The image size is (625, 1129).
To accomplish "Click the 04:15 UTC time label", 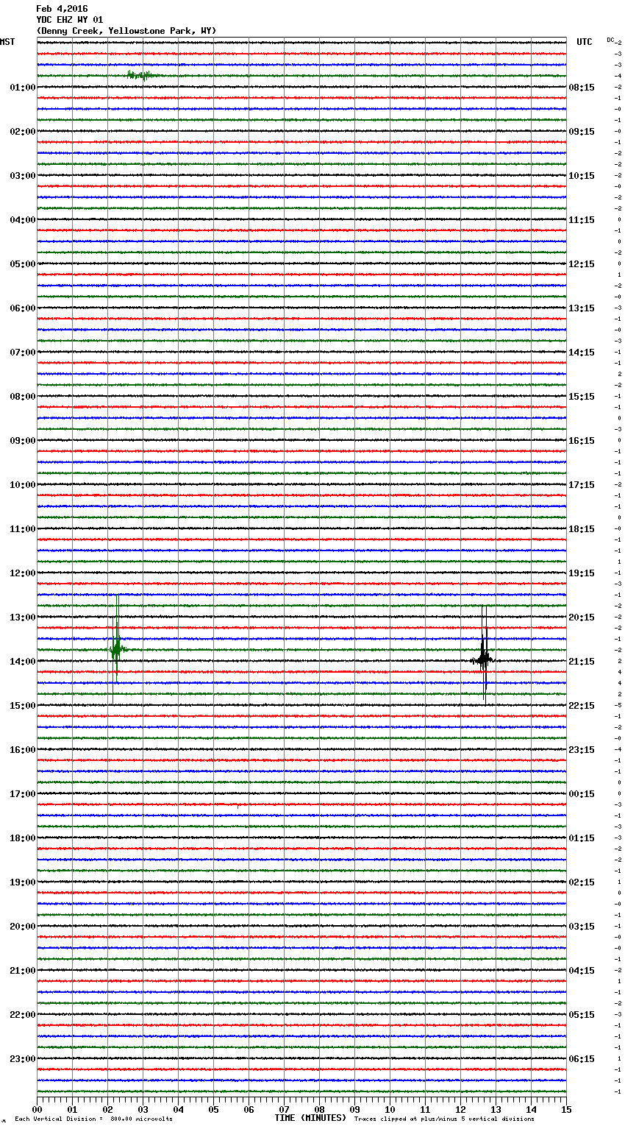I will pyautogui.click(x=582, y=971).
